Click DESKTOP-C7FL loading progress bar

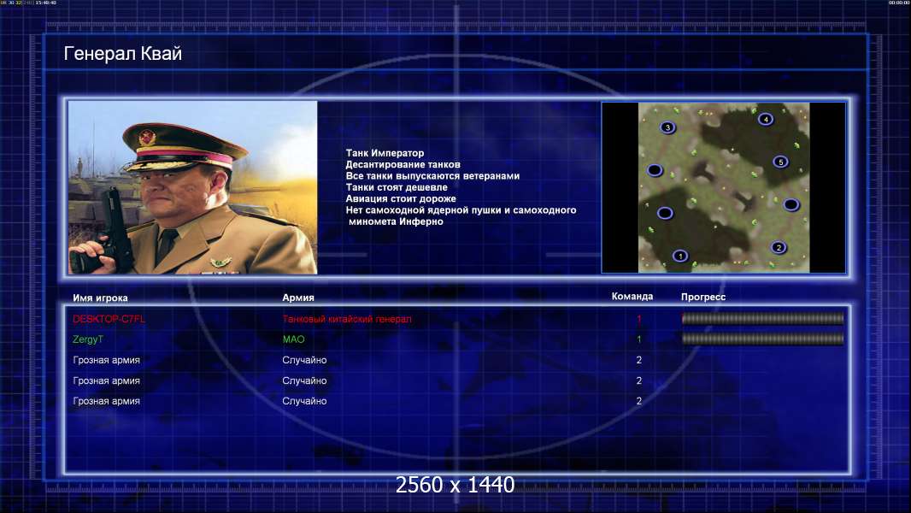(x=762, y=318)
